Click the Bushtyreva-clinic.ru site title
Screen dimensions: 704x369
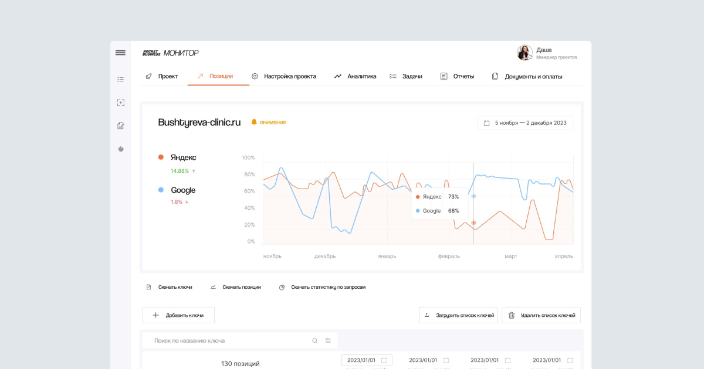coord(199,122)
